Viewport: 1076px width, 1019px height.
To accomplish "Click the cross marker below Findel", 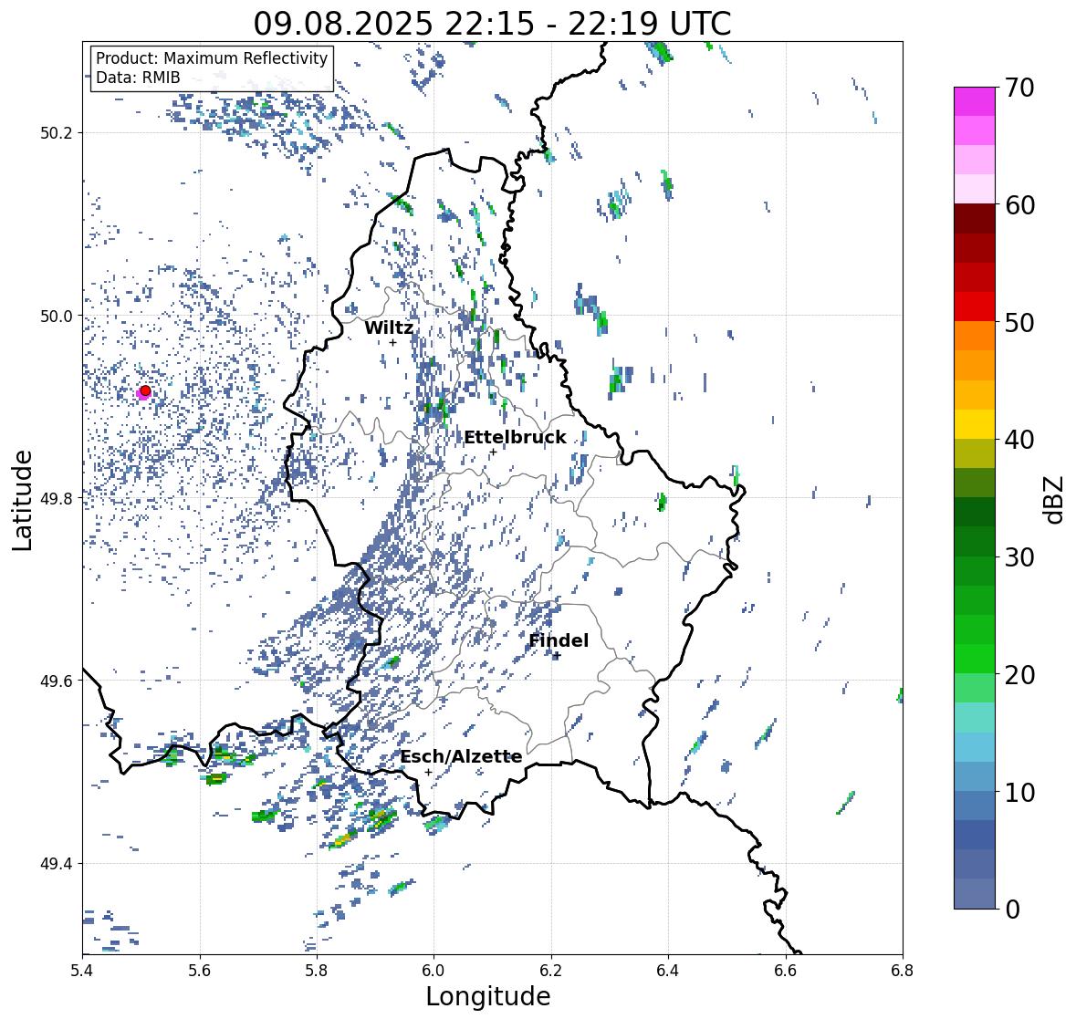I will click(x=558, y=656).
